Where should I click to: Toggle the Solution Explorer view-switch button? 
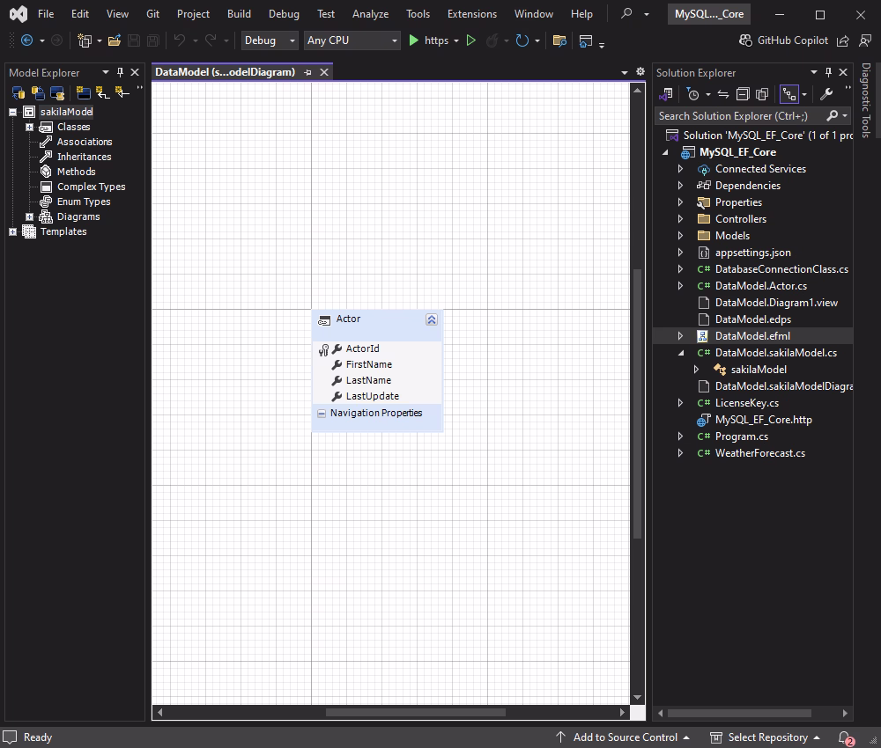coord(667,94)
